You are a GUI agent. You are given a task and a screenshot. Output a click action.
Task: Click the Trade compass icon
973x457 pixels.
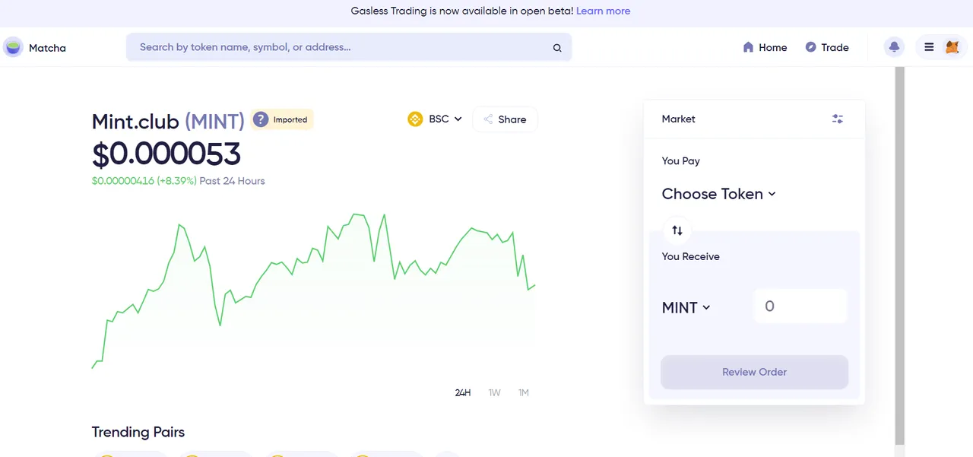(x=811, y=47)
